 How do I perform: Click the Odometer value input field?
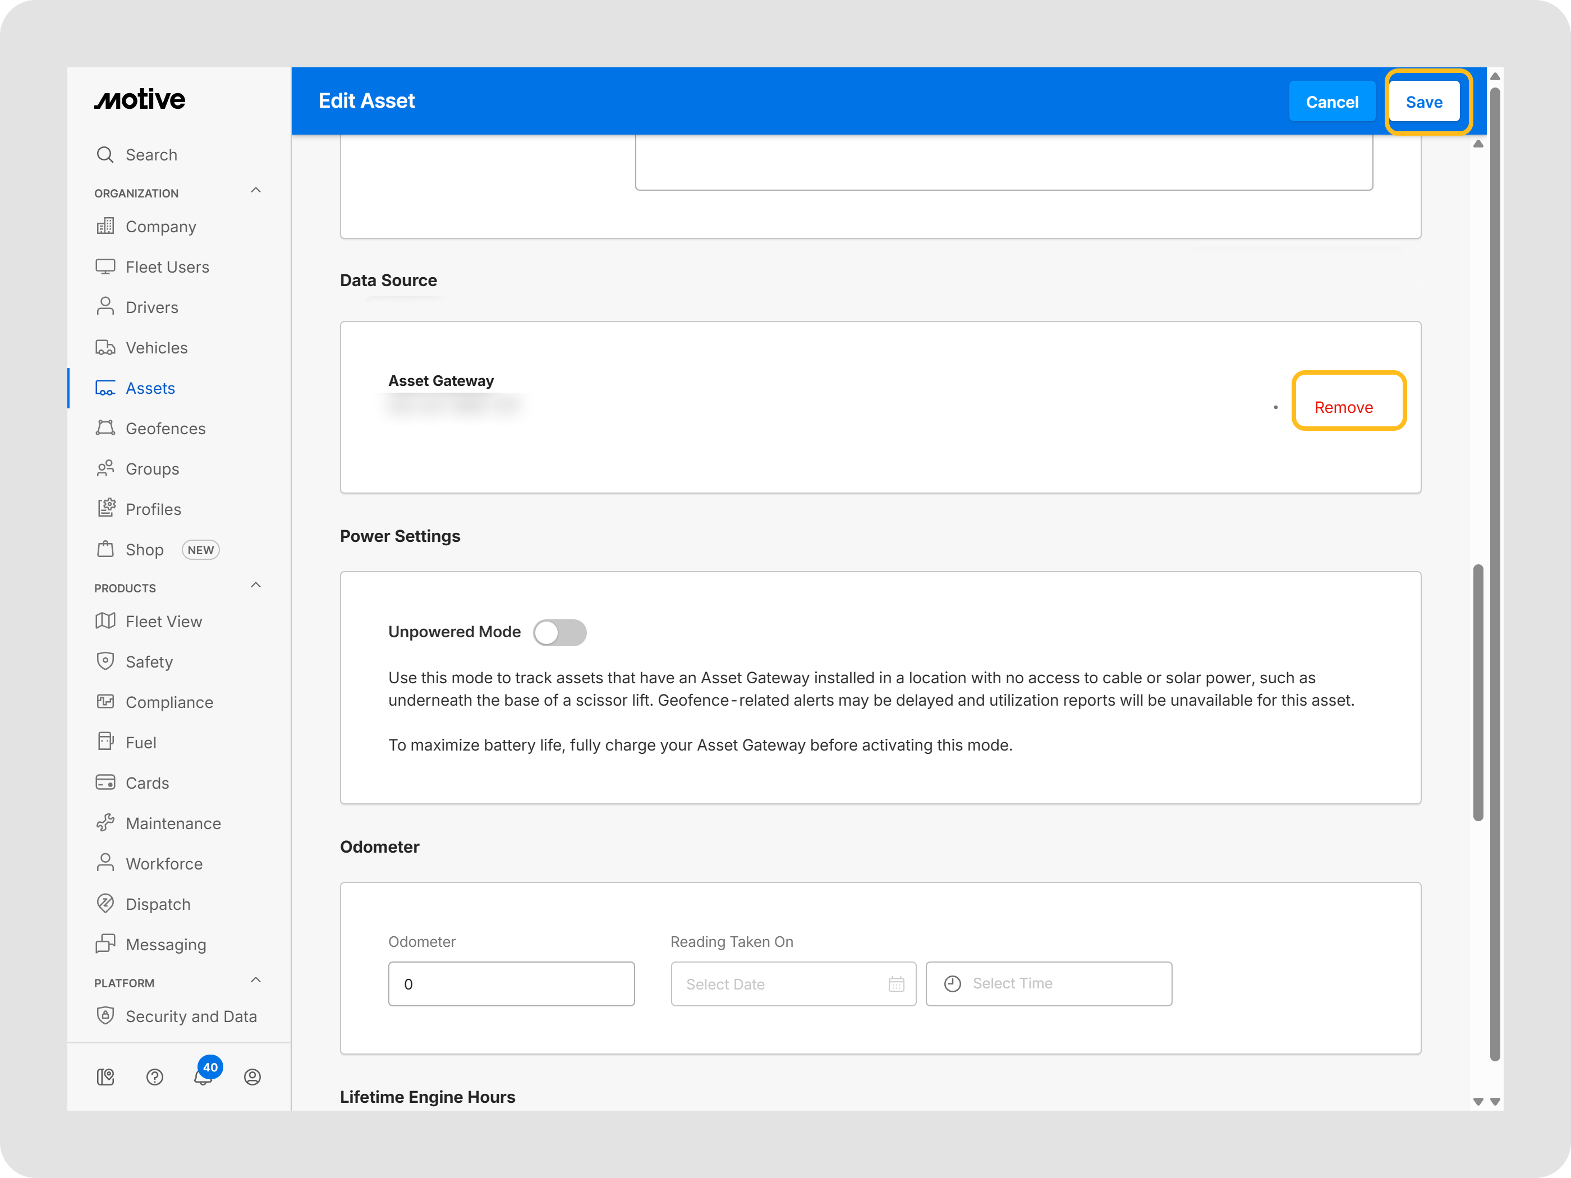(x=511, y=984)
